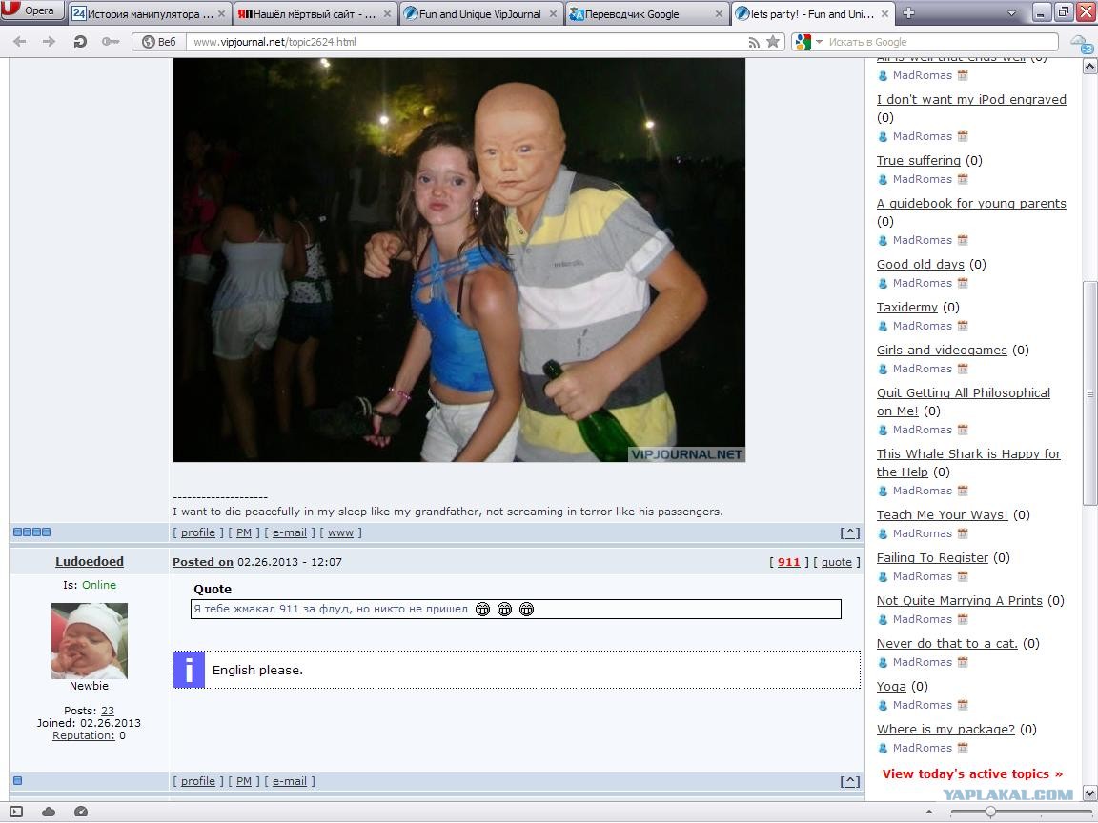Open the Opera main menu button
1098x823 pixels.
(x=31, y=10)
